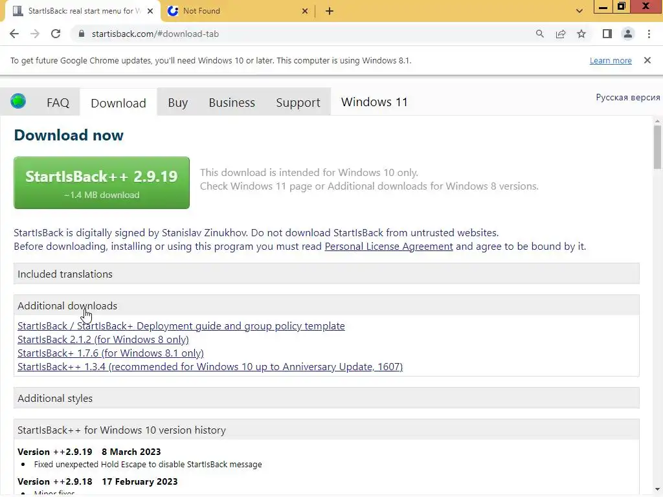663x497 pixels.
Task: Open the tab search chevron
Action: (x=579, y=11)
